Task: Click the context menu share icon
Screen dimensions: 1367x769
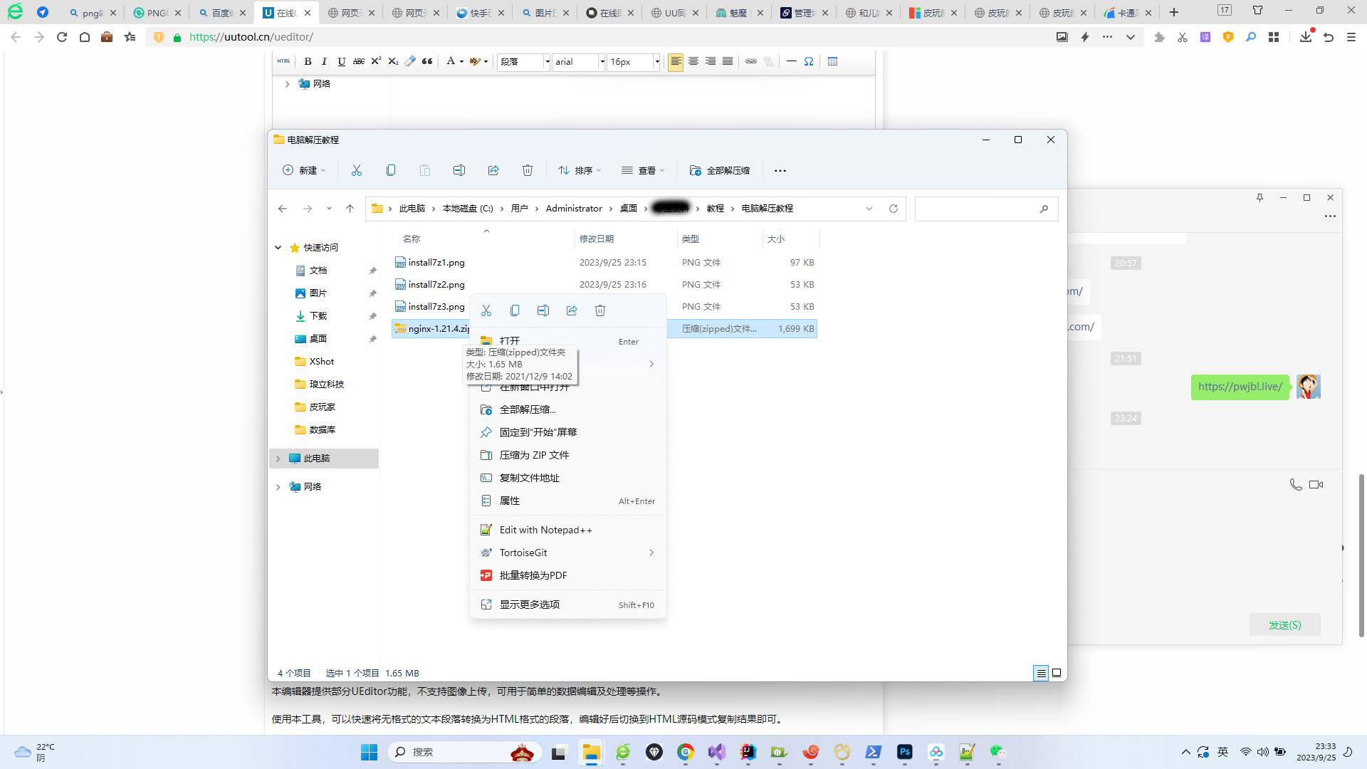Action: 572,310
